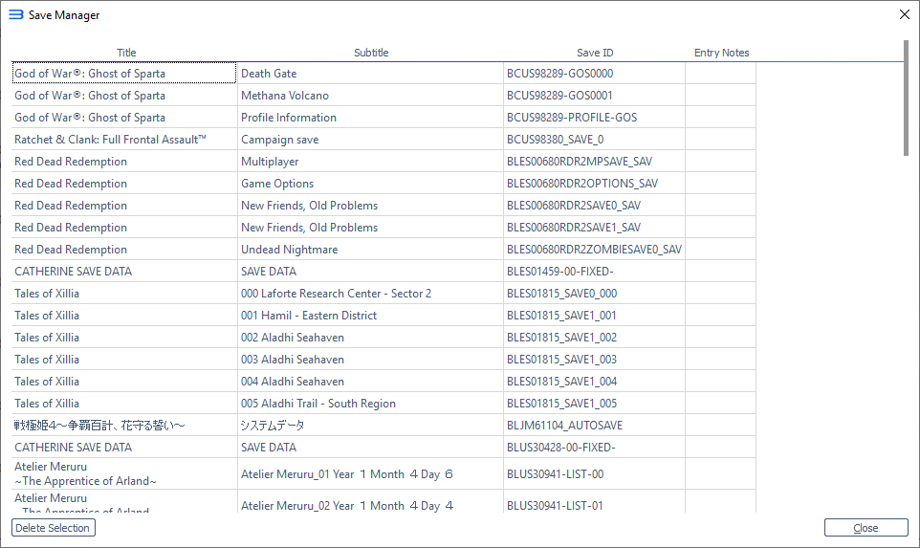Click Entry Notes cell for Game Options save
Image resolution: width=920 pixels, height=548 pixels.
pyautogui.click(x=720, y=184)
